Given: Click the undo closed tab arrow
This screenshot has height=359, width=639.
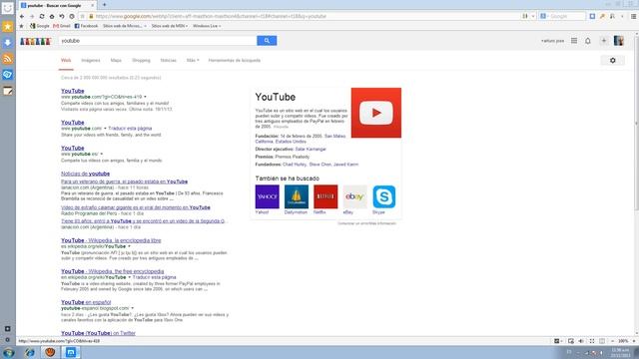Looking at the screenshot, I should click(x=62, y=16).
